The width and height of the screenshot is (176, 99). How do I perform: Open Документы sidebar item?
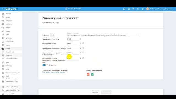coord(9,21)
